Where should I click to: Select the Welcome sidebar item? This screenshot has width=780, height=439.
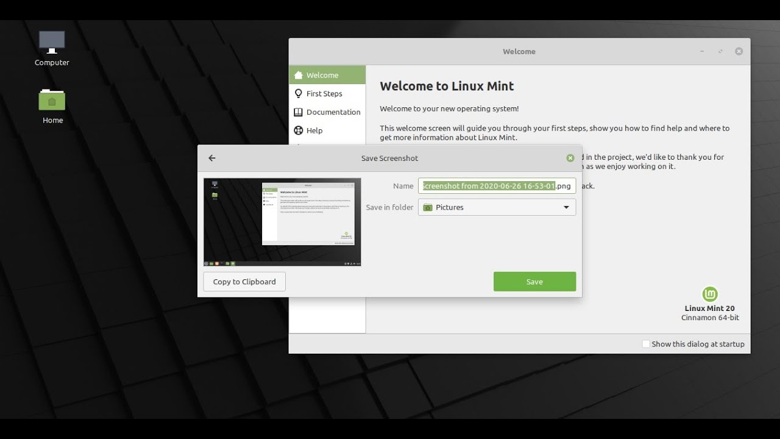click(327, 75)
